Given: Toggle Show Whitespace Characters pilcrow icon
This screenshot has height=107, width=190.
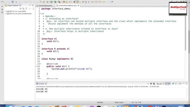Looking at the screenshot, I should click(x=89, y=2).
